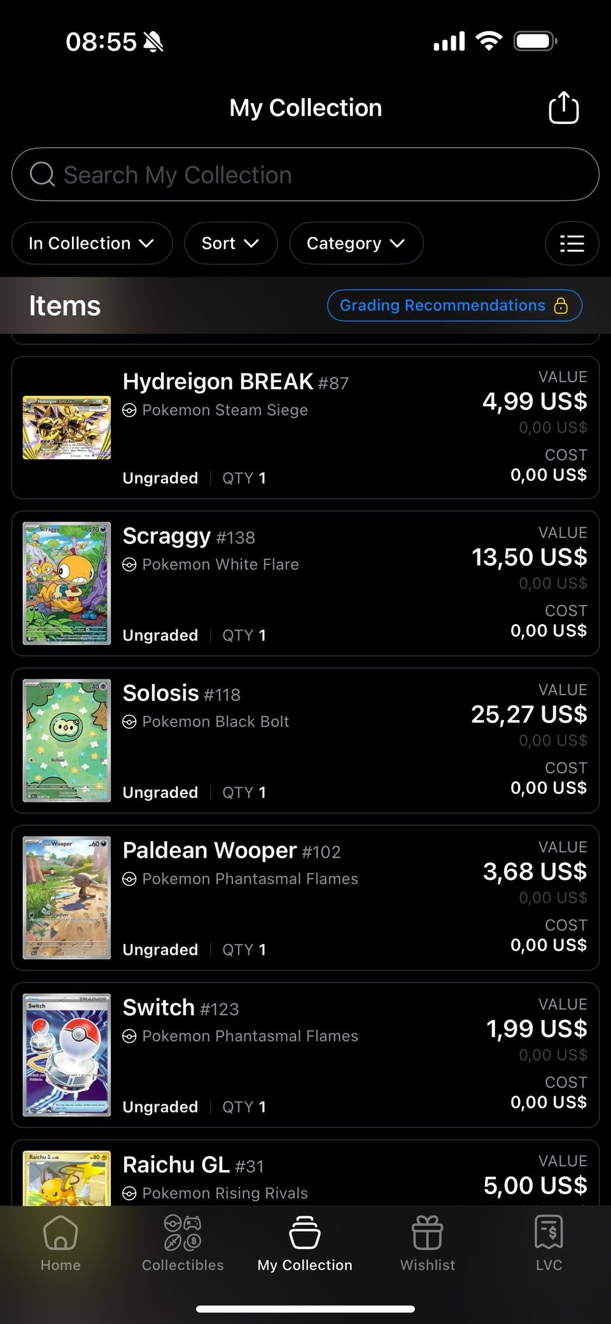Open the Sort dropdown
The image size is (611, 1324).
point(230,243)
